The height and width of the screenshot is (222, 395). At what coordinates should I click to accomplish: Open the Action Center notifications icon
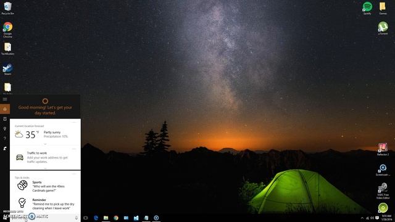tap(377, 218)
